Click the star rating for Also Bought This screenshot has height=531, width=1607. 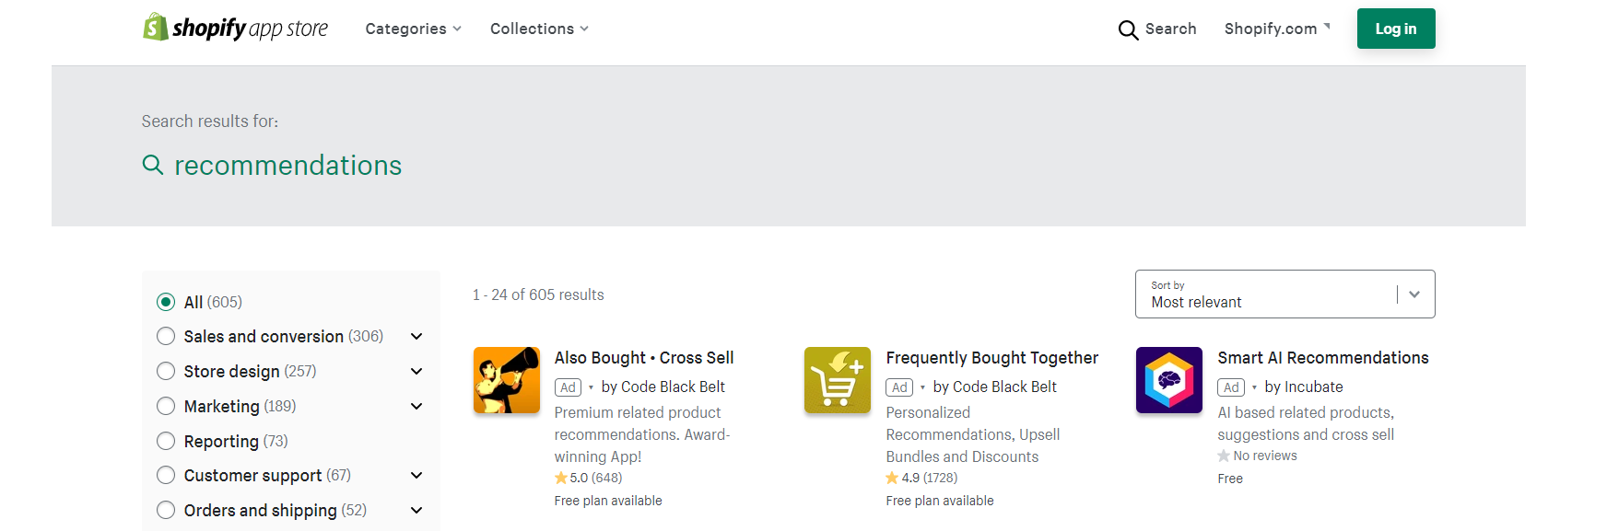588,478
